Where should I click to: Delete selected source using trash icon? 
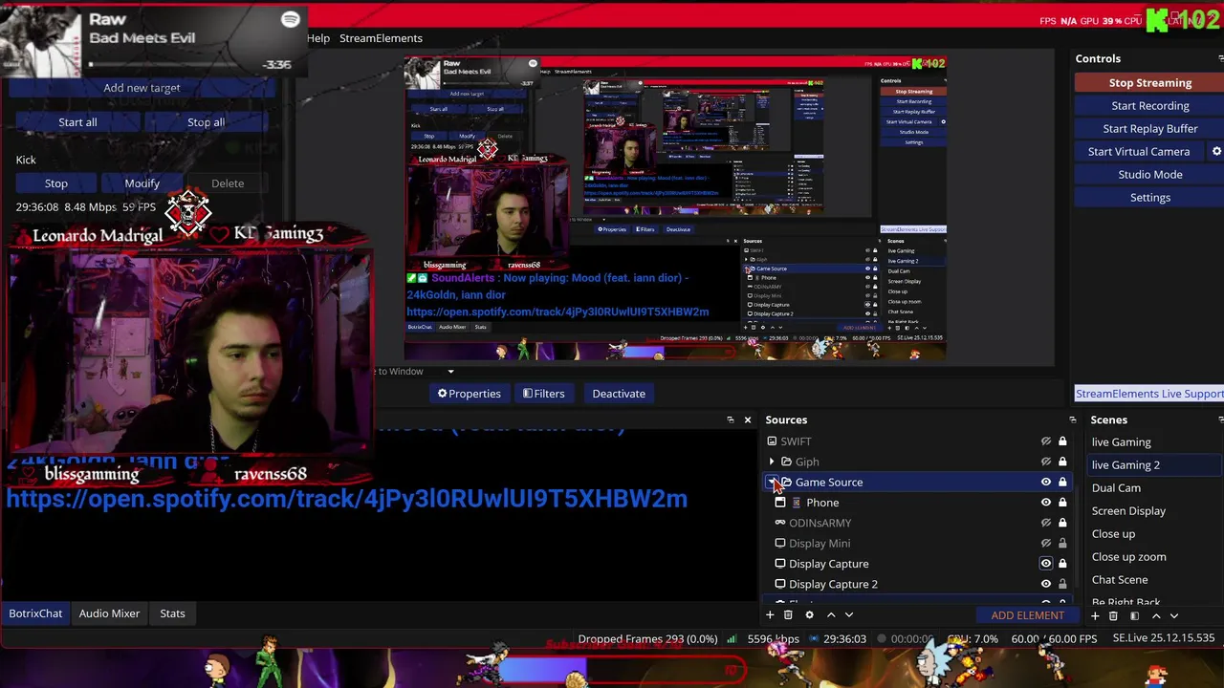point(788,615)
